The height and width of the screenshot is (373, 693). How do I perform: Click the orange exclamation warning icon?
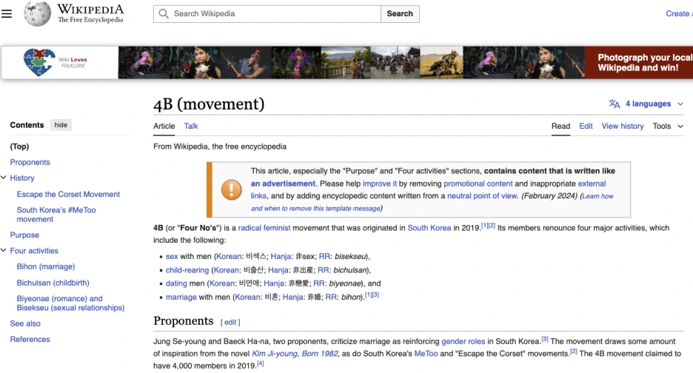point(231,189)
